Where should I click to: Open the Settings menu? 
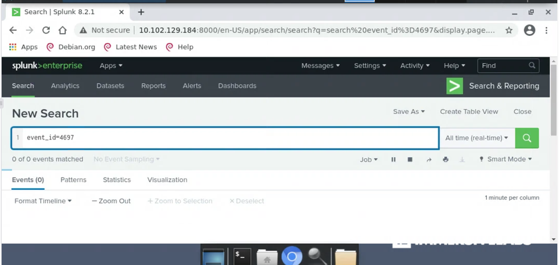coord(370,66)
